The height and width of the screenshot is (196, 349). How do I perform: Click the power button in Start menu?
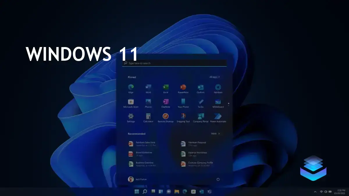pos(218,179)
